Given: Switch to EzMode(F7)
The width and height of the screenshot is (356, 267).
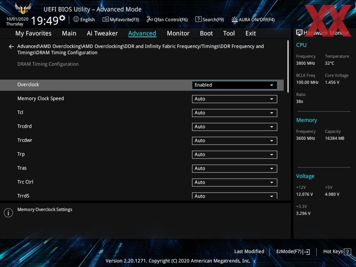Looking at the screenshot, I should tap(293, 252).
